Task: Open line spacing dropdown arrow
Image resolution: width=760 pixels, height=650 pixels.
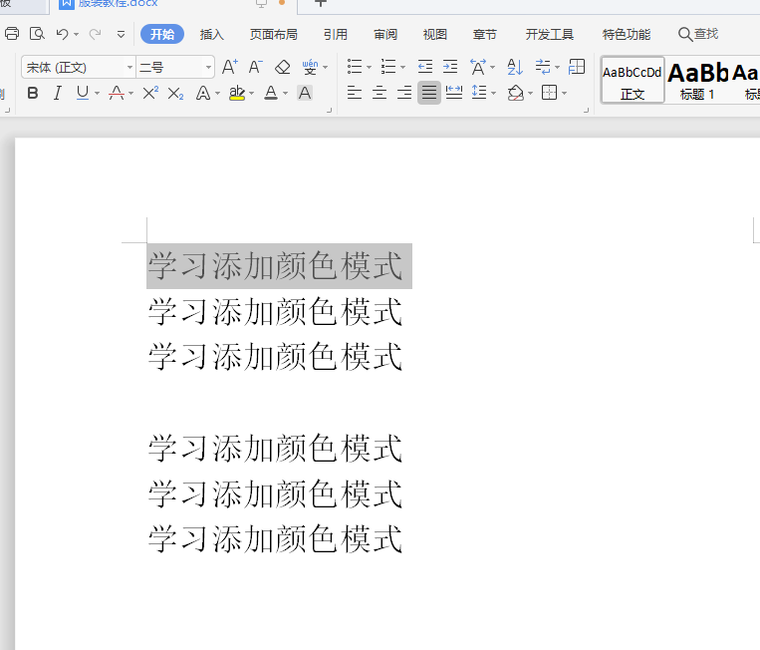Action: click(493, 93)
